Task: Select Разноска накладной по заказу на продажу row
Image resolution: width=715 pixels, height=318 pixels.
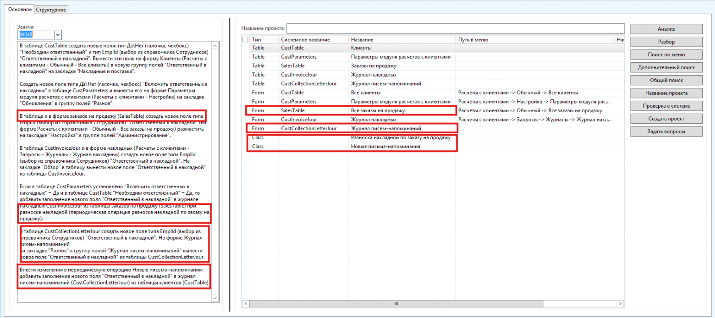Action: (433, 137)
